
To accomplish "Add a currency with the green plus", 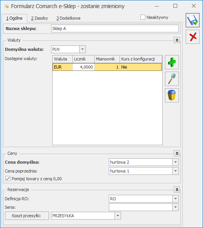I will [172, 62].
